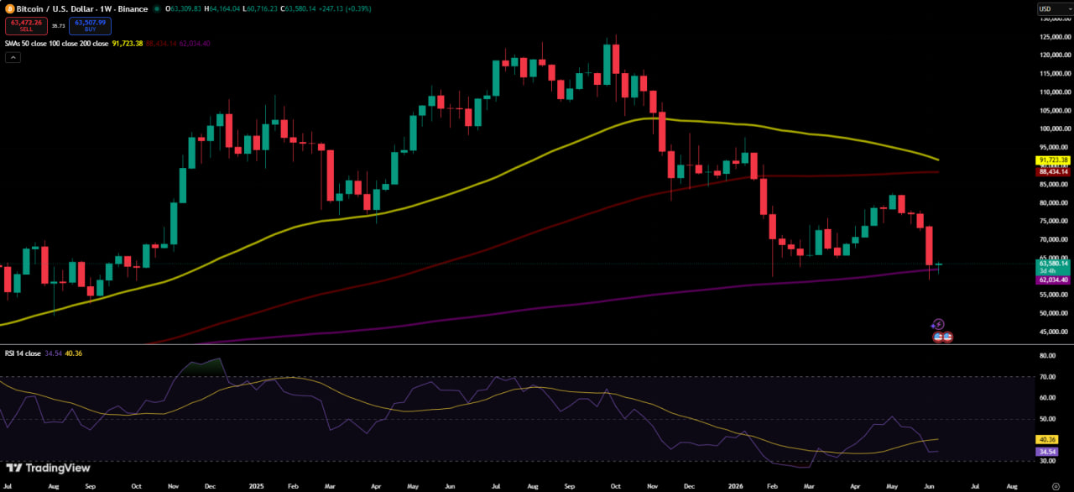The image size is (1074, 492).
Task: Click the right US flag economic event marker
Action: click(947, 337)
